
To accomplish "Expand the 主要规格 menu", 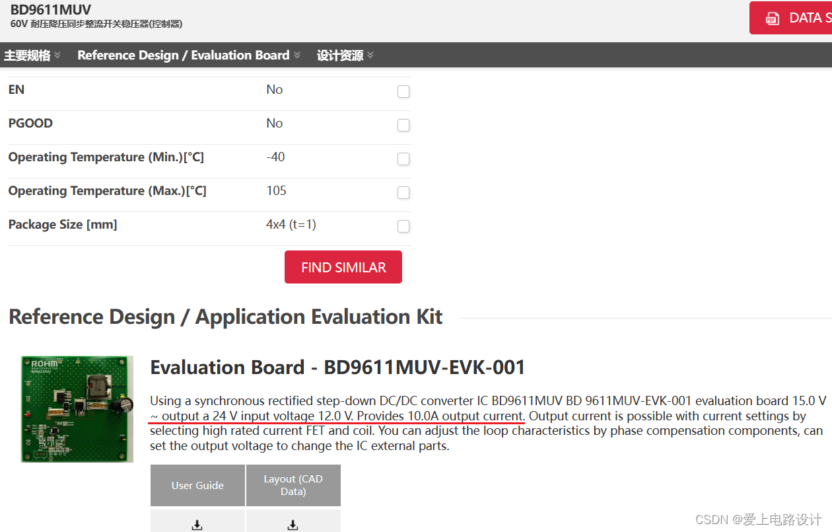I will pos(32,56).
